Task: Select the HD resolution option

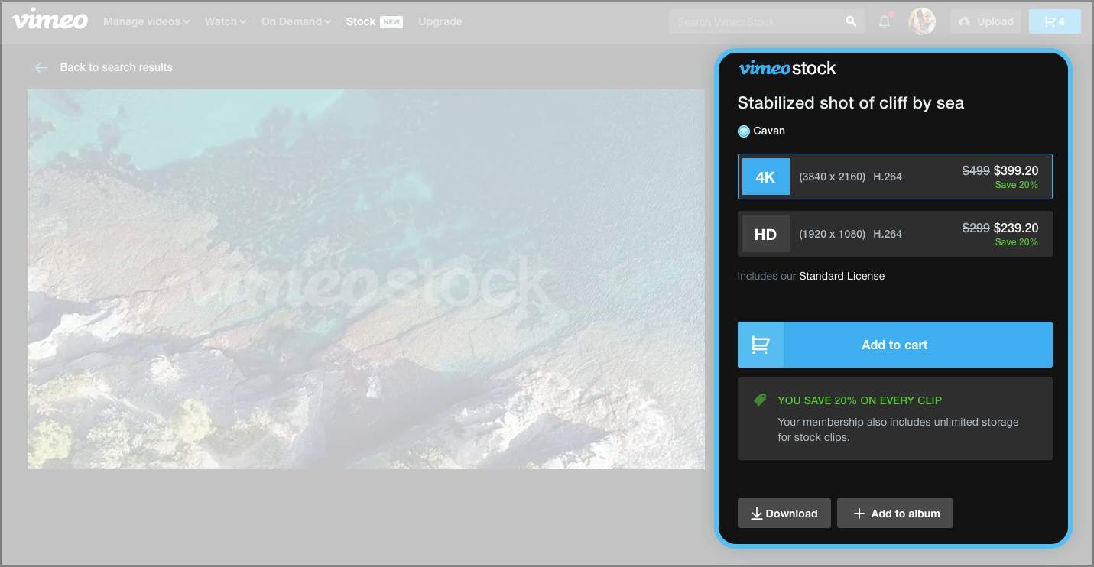Action: (x=895, y=234)
